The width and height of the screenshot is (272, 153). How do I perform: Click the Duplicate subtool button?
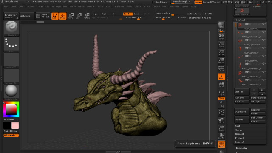point(242,112)
